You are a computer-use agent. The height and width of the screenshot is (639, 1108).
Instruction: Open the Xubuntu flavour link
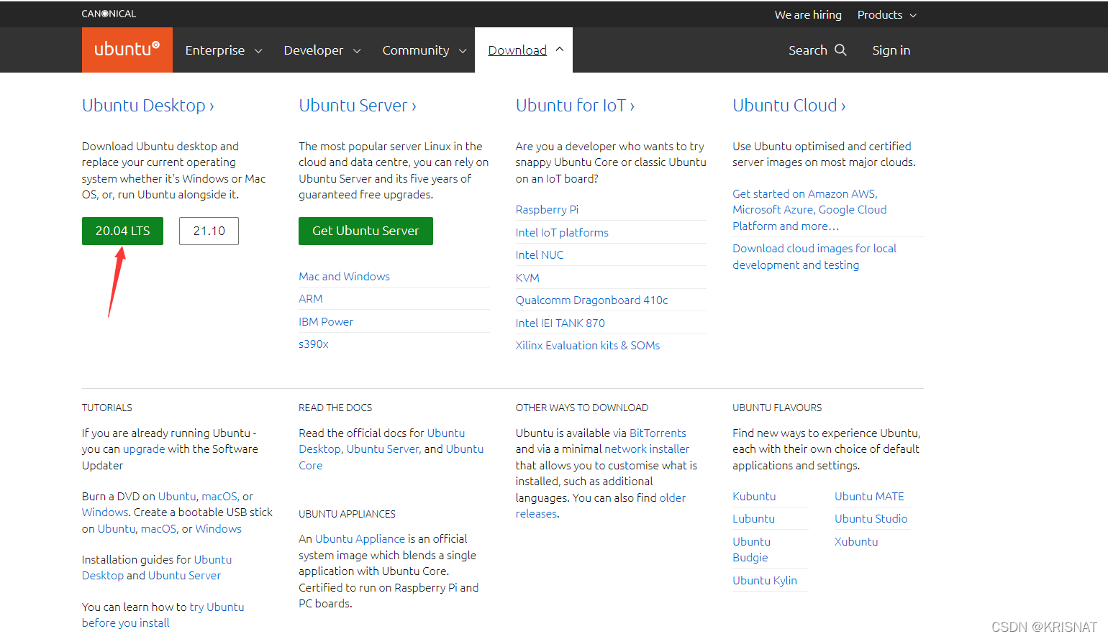[x=856, y=541]
